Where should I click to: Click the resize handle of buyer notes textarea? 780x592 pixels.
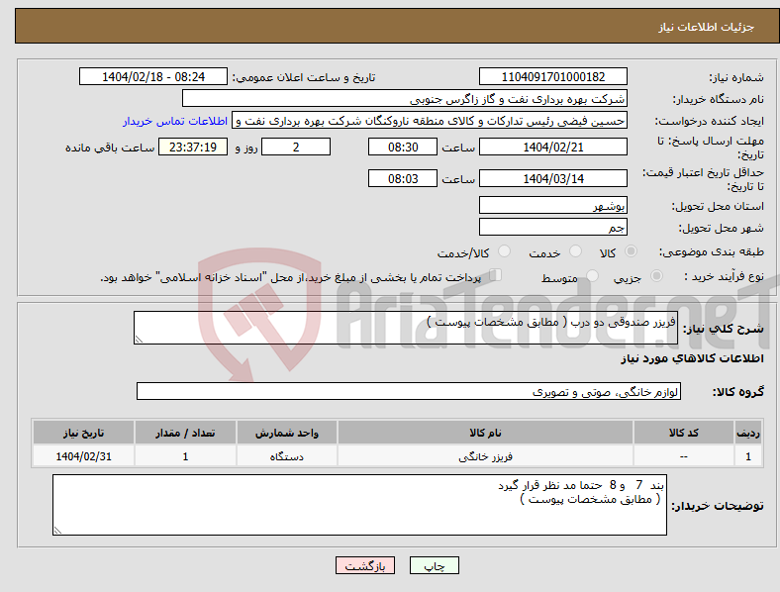[x=57, y=531]
